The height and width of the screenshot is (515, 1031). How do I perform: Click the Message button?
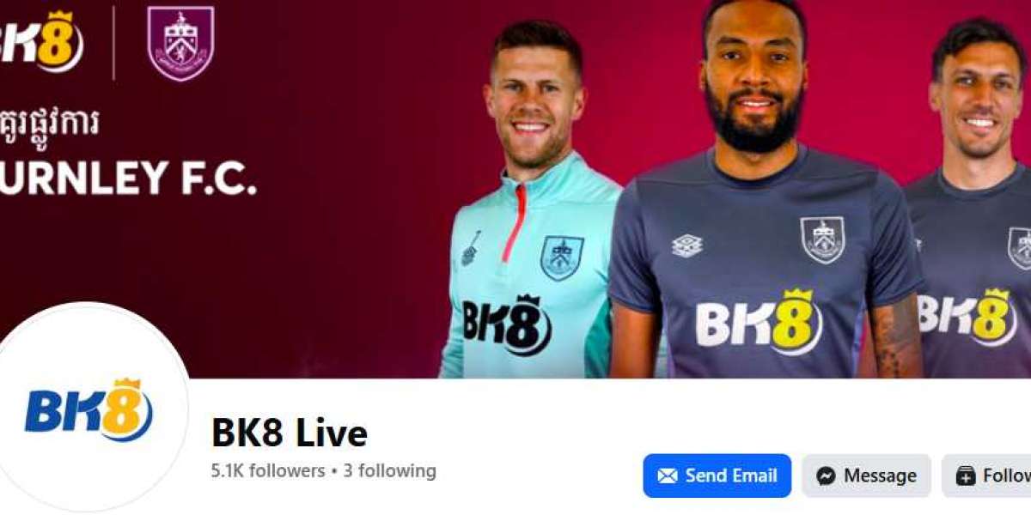867,476
